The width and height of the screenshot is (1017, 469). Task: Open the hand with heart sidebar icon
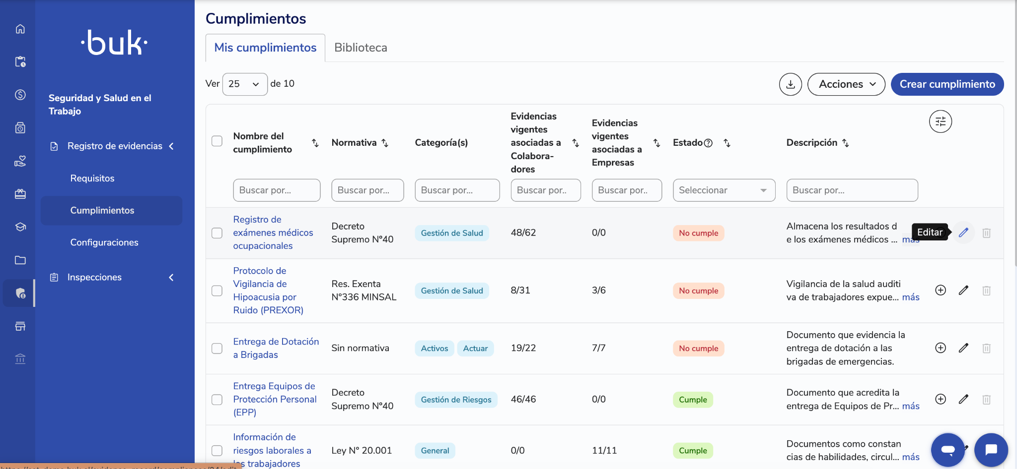pos(20,161)
